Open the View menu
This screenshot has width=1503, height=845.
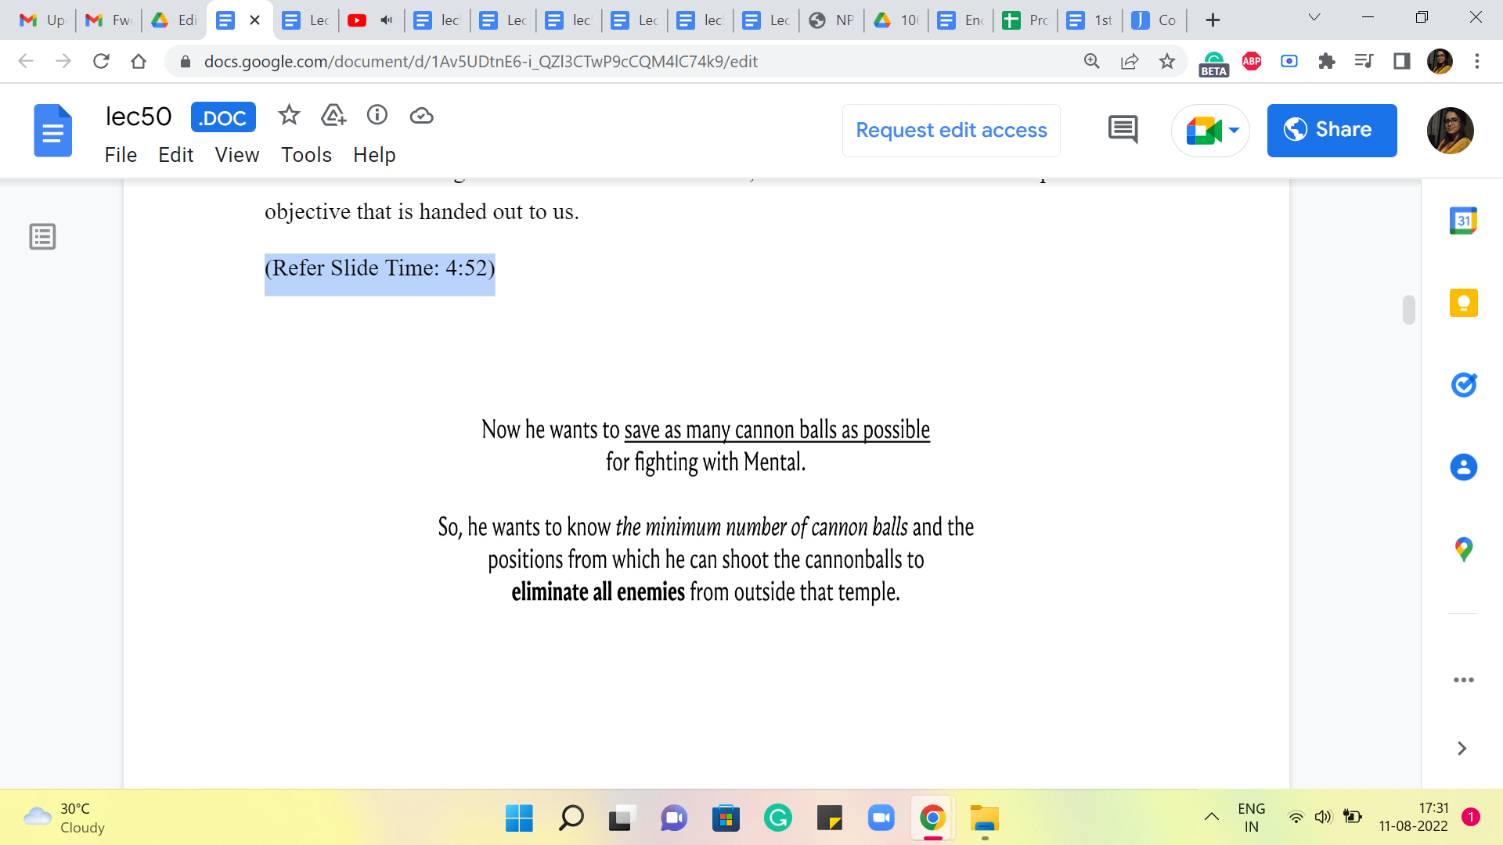pyautogui.click(x=236, y=155)
